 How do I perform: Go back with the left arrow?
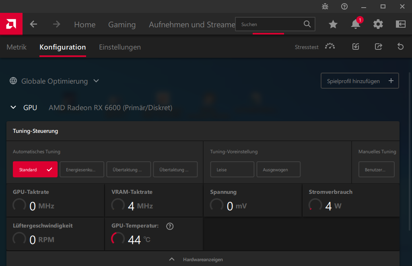[x=33, y=24]
